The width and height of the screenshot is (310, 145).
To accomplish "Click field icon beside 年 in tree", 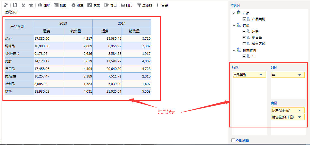I will coord(248,56).
